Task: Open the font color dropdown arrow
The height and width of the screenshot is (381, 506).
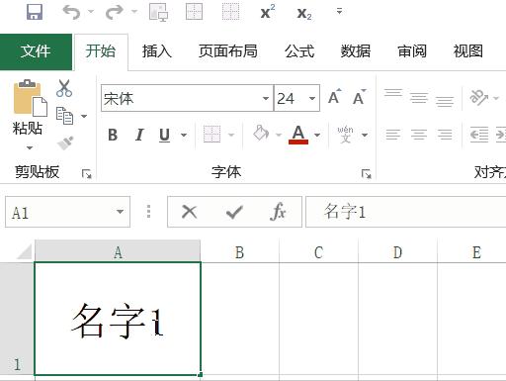Action: (x=317, y=135)
